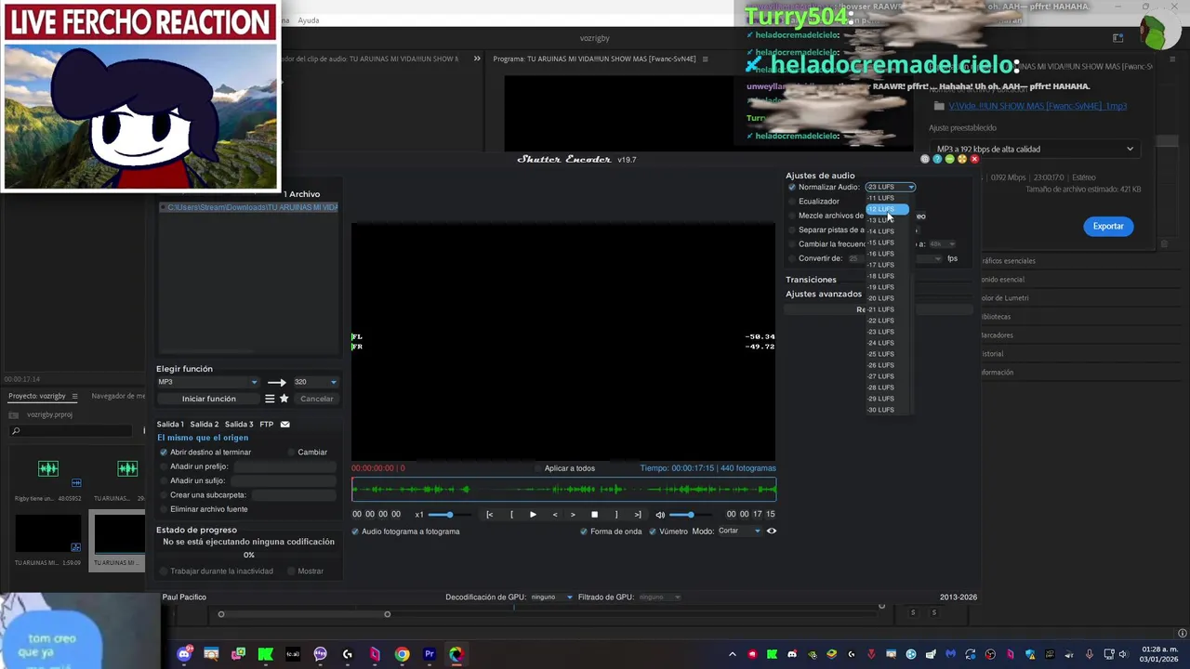Enable the Ecualizador option
The image size is (1190, 669).
pyautogui.click(x=792, y=201)
